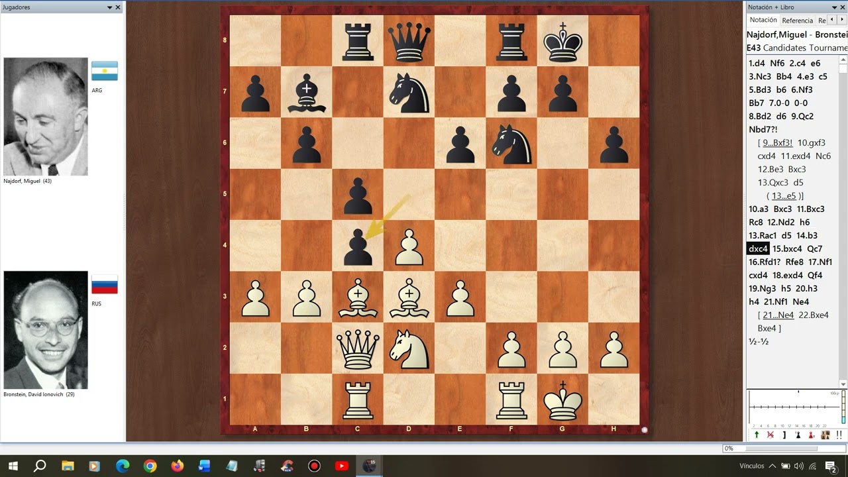Click the ½-½ game result
Screen dimensions: 848x477
tap(759, 341)
